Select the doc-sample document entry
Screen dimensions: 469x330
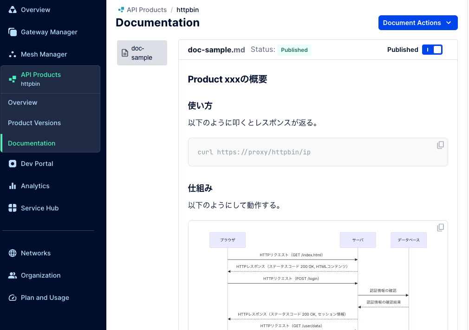[x=142, y=53]
